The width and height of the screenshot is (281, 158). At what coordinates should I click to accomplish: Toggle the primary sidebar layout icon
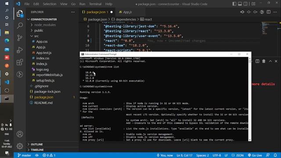pos(234,4)
